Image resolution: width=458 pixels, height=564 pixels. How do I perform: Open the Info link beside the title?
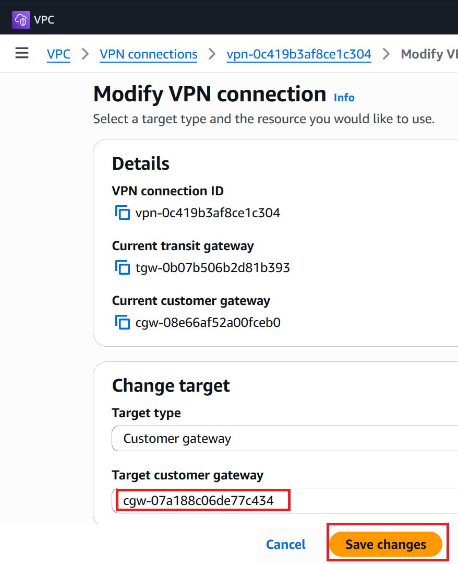click(344, 98)
